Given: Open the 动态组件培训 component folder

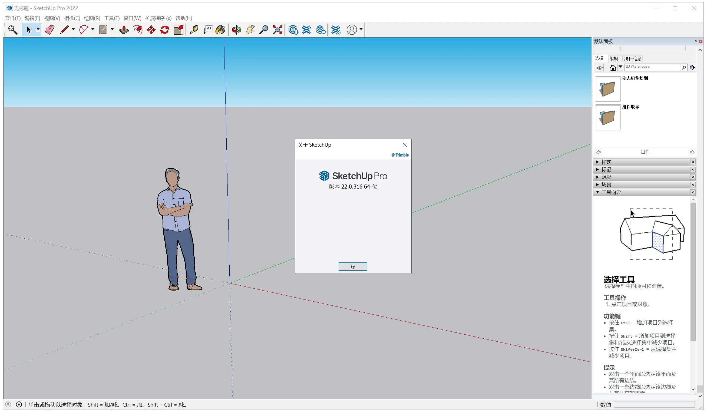Looking at the screenshot, I should 607,88.
